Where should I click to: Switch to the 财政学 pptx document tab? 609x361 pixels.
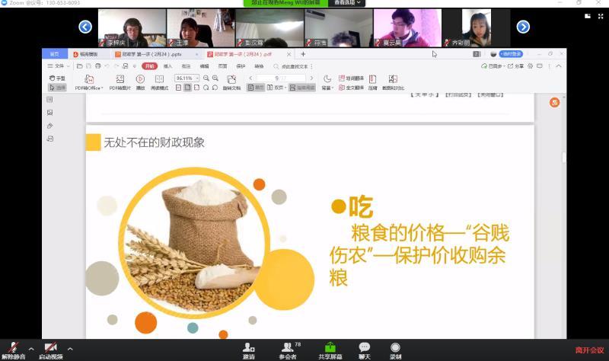(x=155, y=54)
